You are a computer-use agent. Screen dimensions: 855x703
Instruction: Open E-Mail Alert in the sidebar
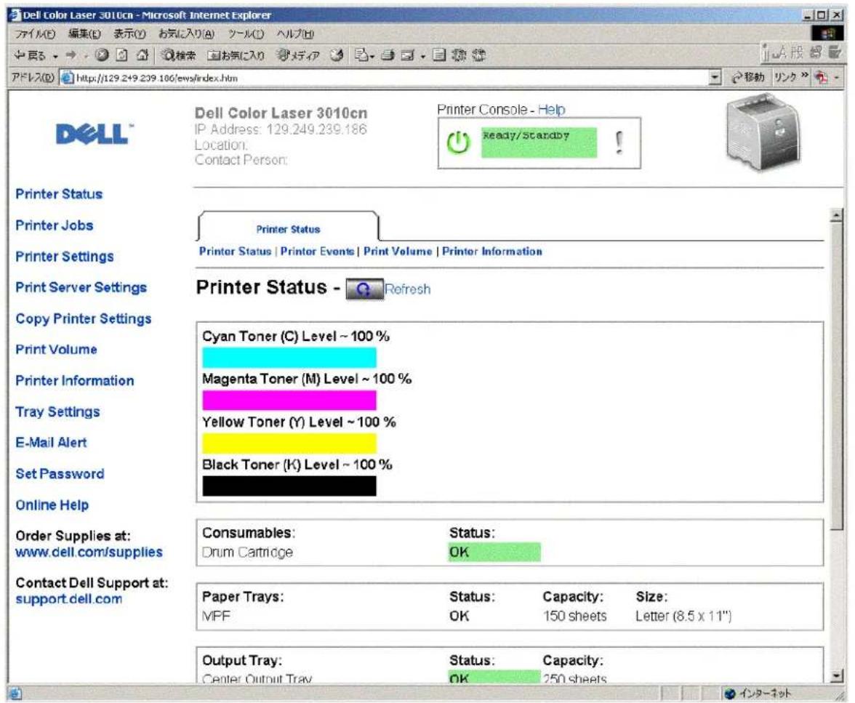pos(51,442)
